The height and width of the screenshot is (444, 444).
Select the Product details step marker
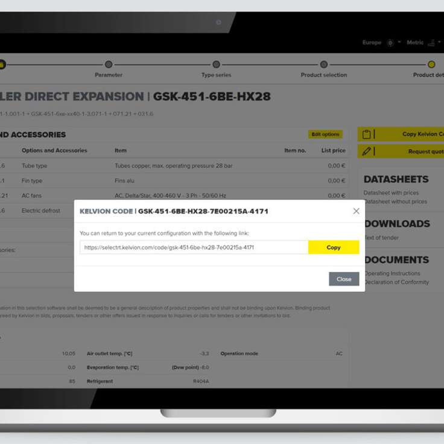pos(431,65)
